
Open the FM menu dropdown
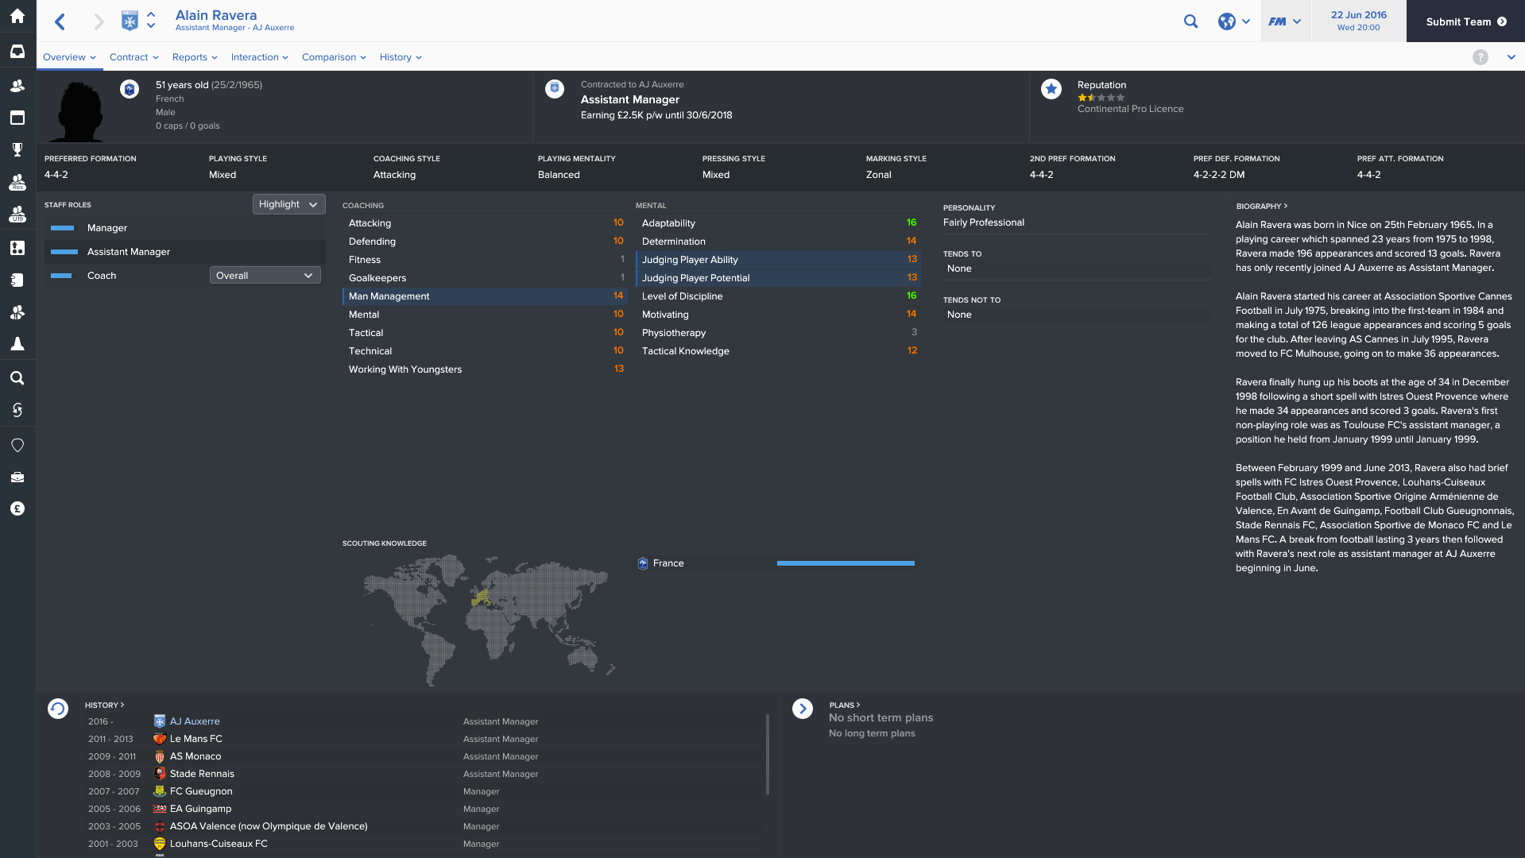(1285, 21)
